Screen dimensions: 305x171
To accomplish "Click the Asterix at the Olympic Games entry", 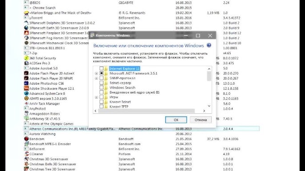I will point(52,124).
